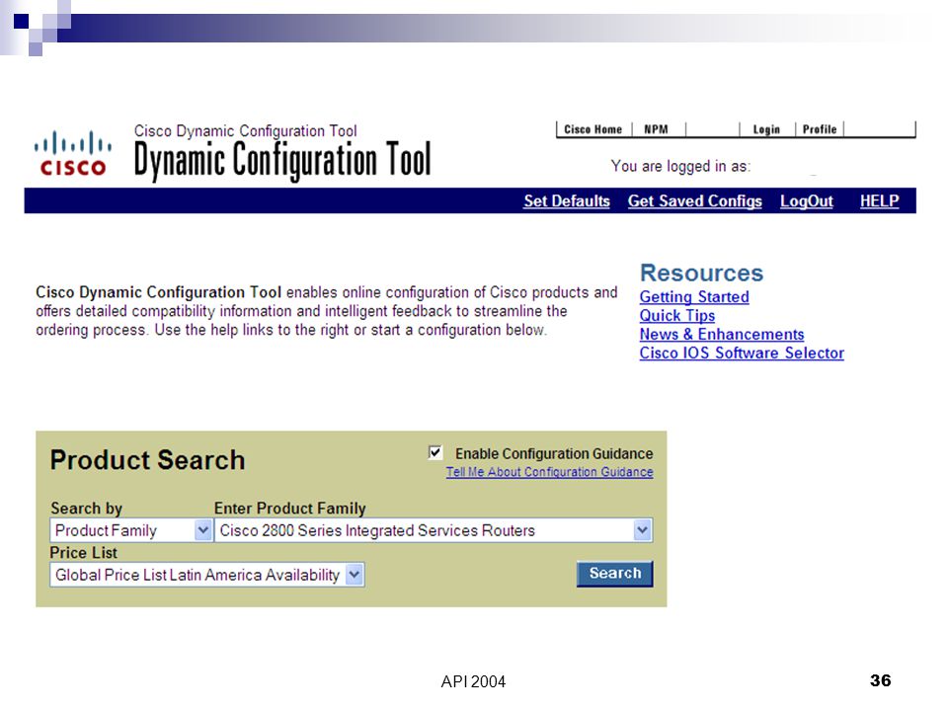Image resolution: width=948 pixels, height=711 pixels.
Task: Click the Login menu item
Action: tap(766, 129)
